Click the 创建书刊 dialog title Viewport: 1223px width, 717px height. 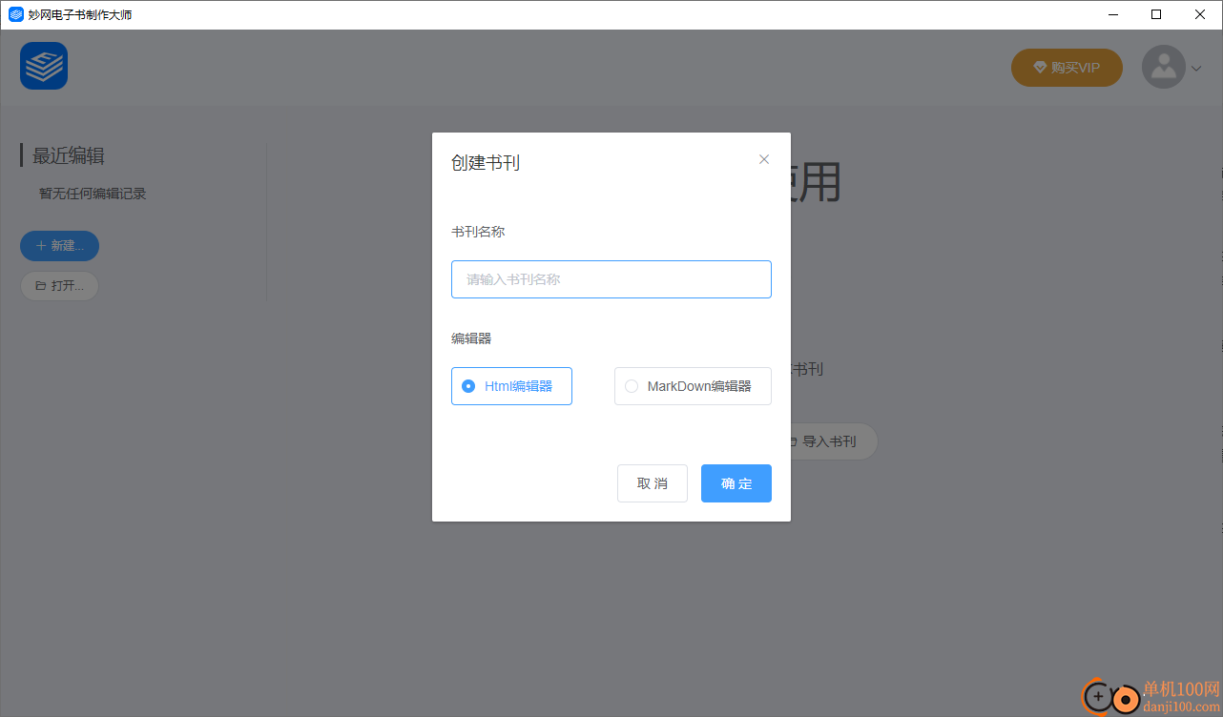coord(486,163)
